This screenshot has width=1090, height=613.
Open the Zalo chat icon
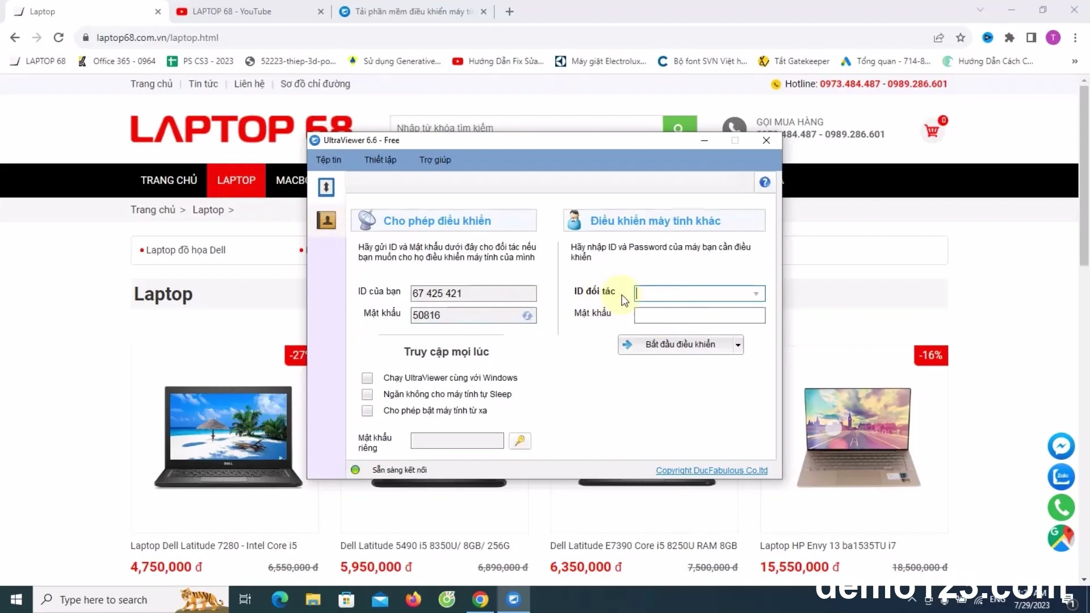pyautogui.click(x=1060, y=477)
